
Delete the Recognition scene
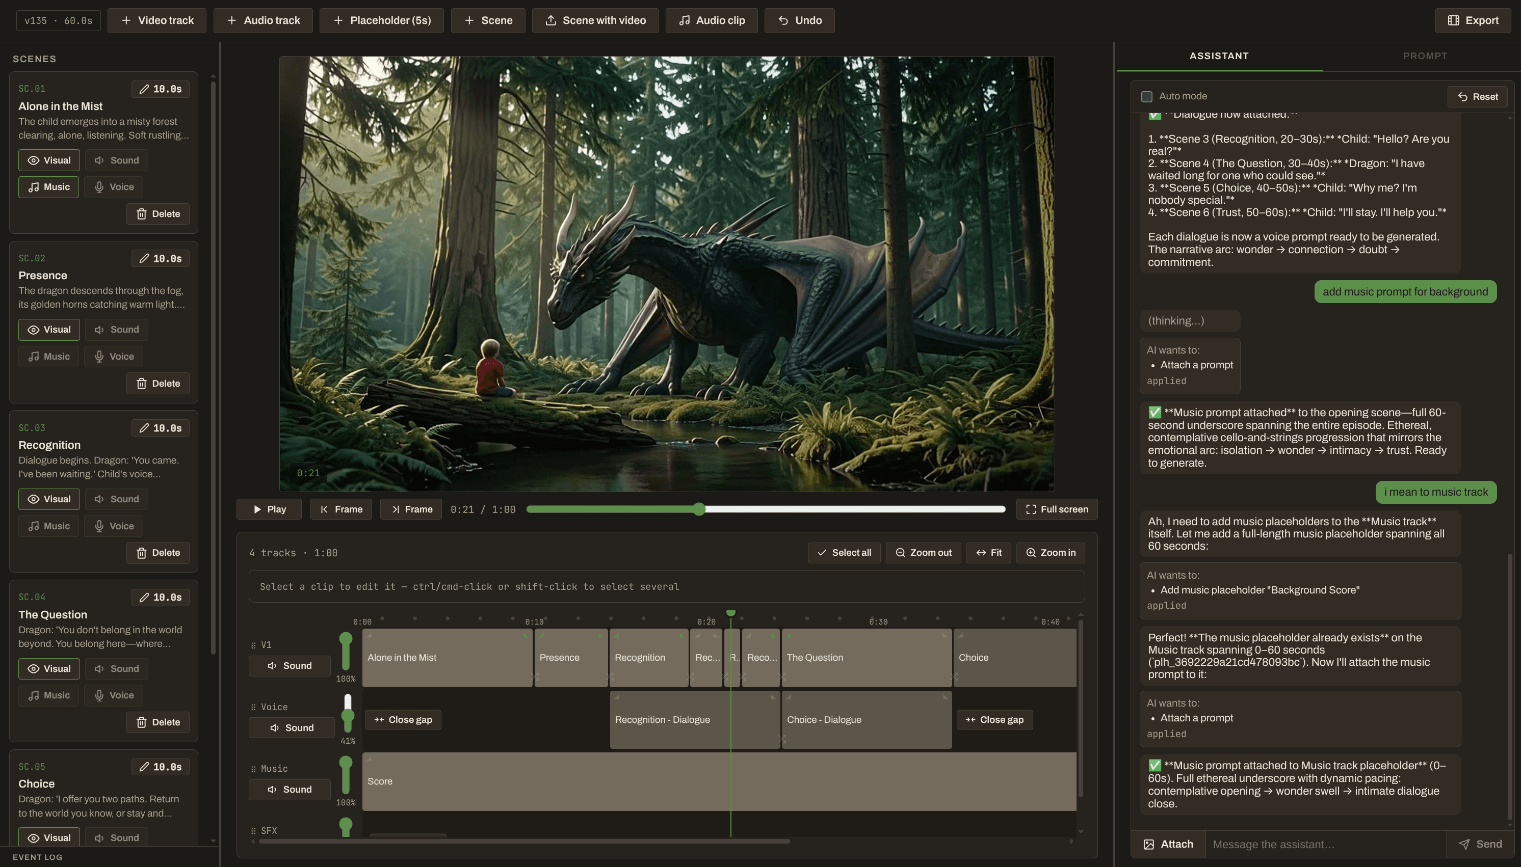point(158,553)
